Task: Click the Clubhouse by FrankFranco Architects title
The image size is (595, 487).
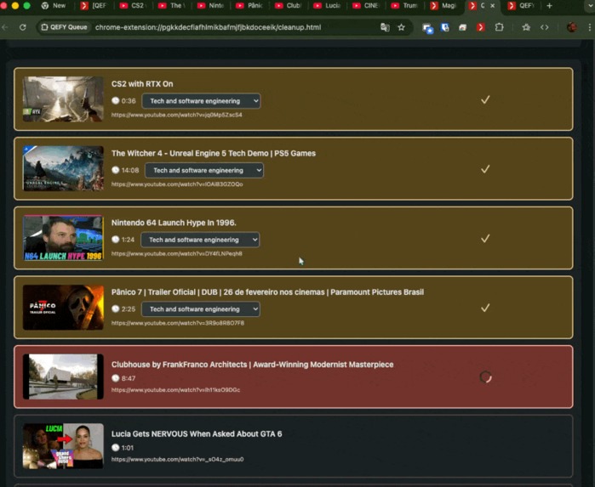Action: coord(252,365)
